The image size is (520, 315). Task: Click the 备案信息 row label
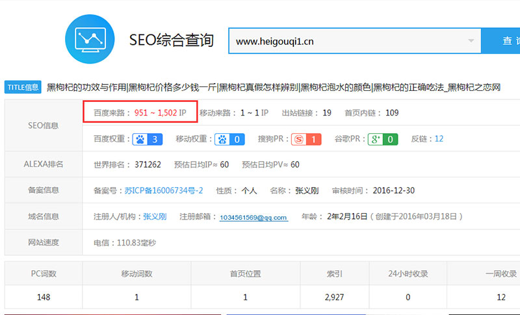(44, 190)
